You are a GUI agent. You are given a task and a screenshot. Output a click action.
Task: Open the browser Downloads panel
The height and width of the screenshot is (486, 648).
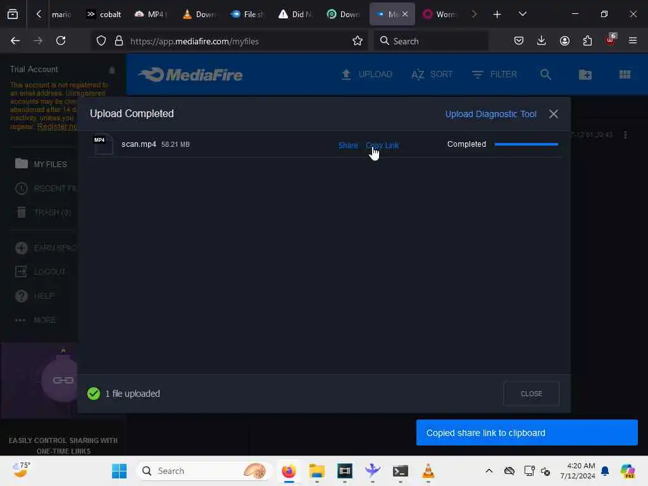click(542, 41)
